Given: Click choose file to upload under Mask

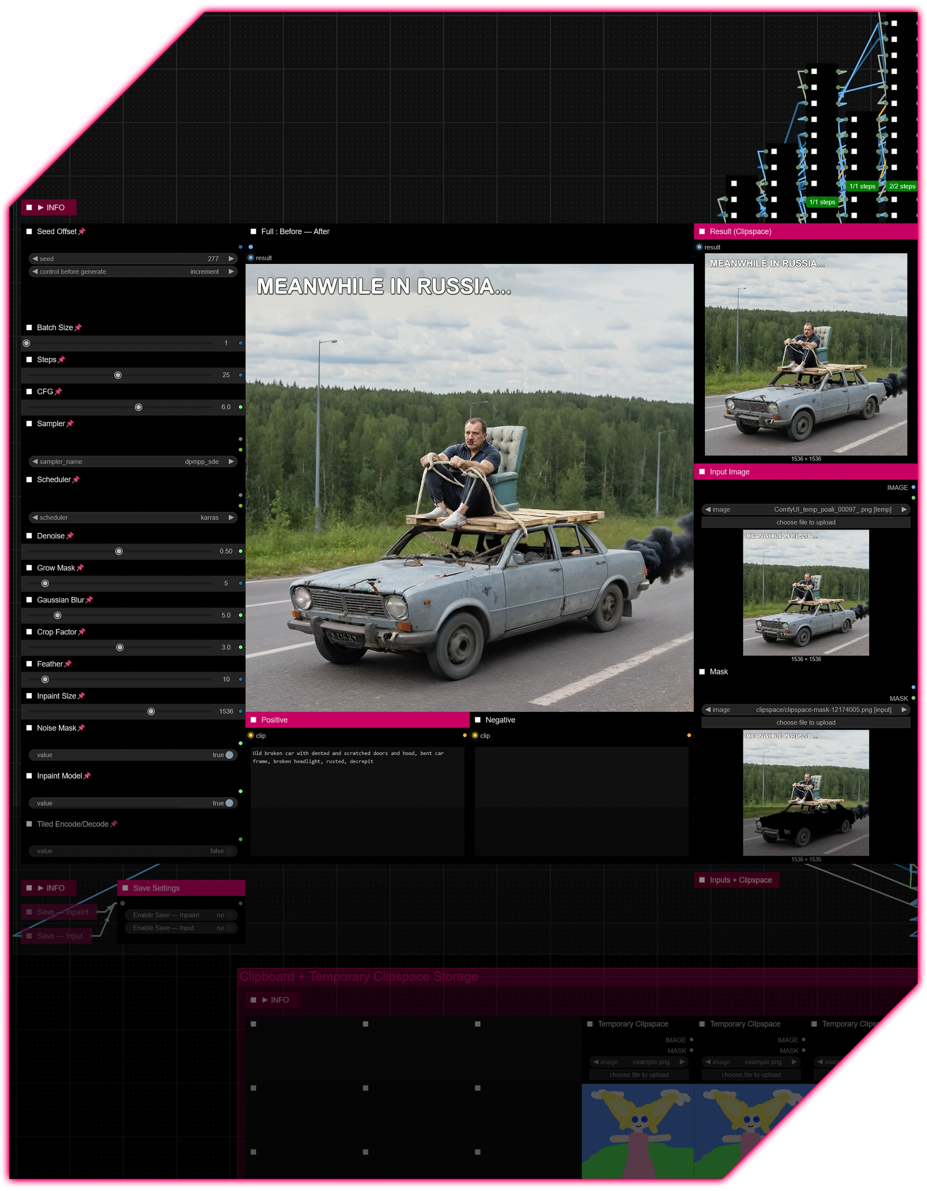Looking at the screenshot, I should tap(806, 723).
